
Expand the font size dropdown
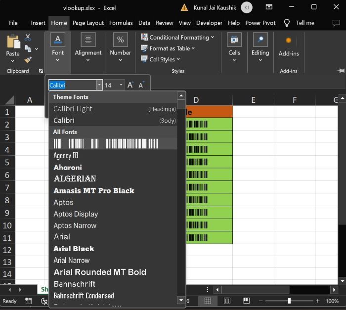click(x=121, y=85)
